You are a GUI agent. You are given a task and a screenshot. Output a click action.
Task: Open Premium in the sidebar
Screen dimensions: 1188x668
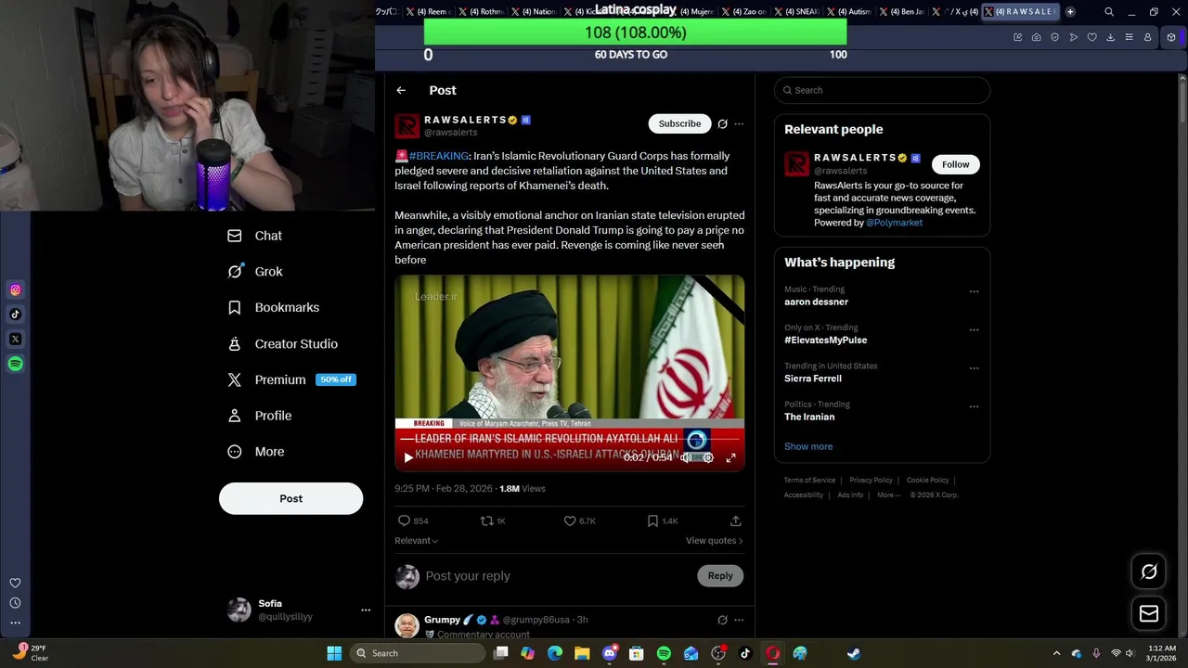[x=290, y=379]
